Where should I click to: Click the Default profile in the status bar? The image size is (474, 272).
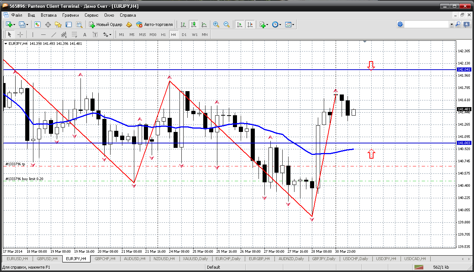click(213, 267)
